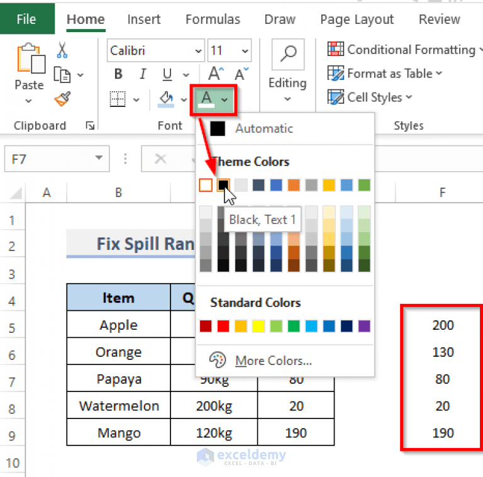
Task: Pick standard Purple color swatch
Action: [364, 326]
